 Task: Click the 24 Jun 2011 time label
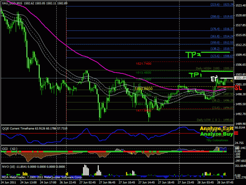coord(8,183)
